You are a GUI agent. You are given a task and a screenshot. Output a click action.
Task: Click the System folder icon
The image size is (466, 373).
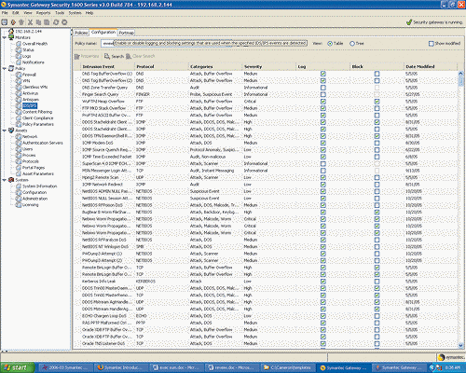11,180
